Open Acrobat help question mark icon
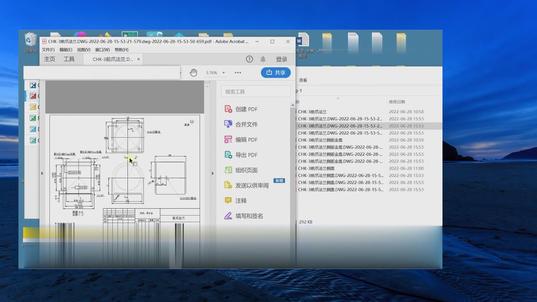 click(x=249, y=59)
